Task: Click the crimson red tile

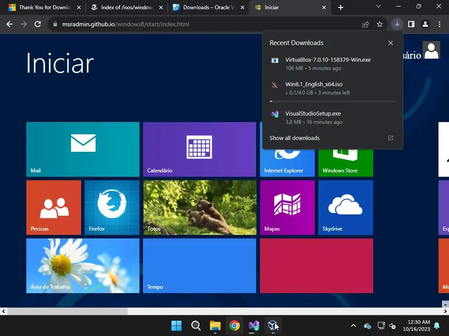Action: pos(317,266)
